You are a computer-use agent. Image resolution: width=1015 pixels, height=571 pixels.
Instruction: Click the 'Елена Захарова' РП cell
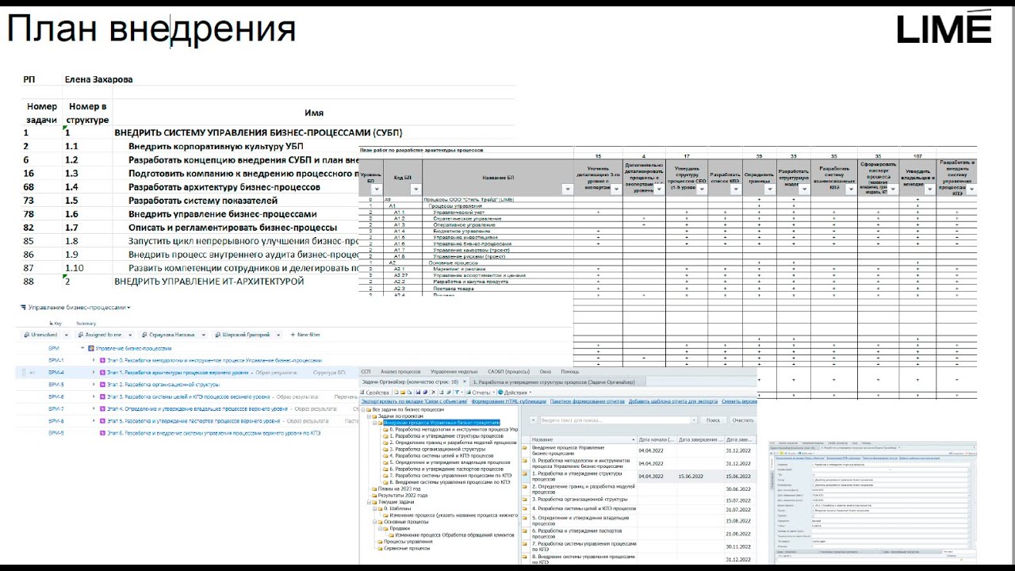pos(98,79)
